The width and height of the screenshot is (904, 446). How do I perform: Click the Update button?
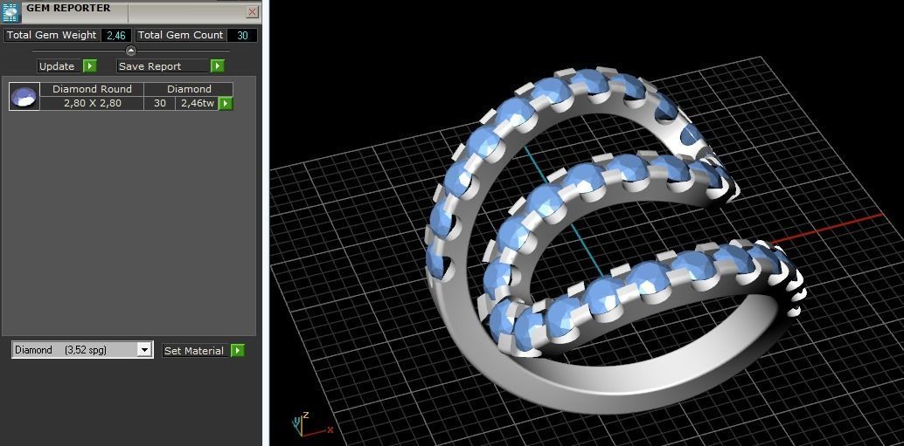[x=57, y=66]
